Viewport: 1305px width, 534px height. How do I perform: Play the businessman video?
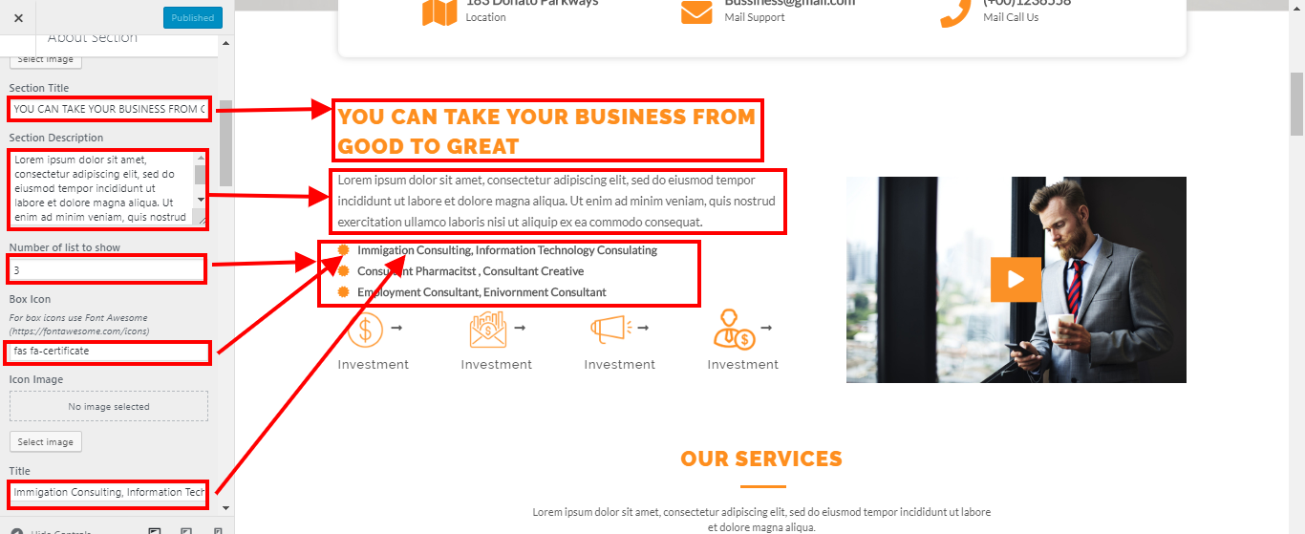pos(1016,280)
